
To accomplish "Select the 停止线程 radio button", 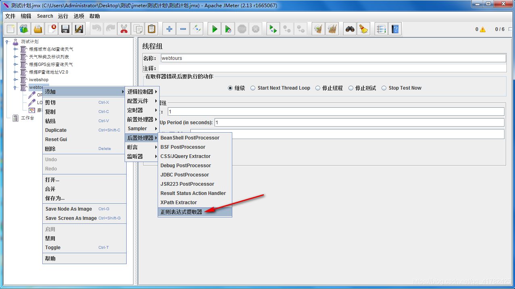I will (x=318, y=88).
